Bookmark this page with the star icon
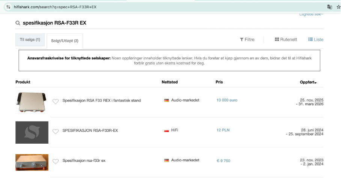 pyautogui.click(x=338, y=7)
